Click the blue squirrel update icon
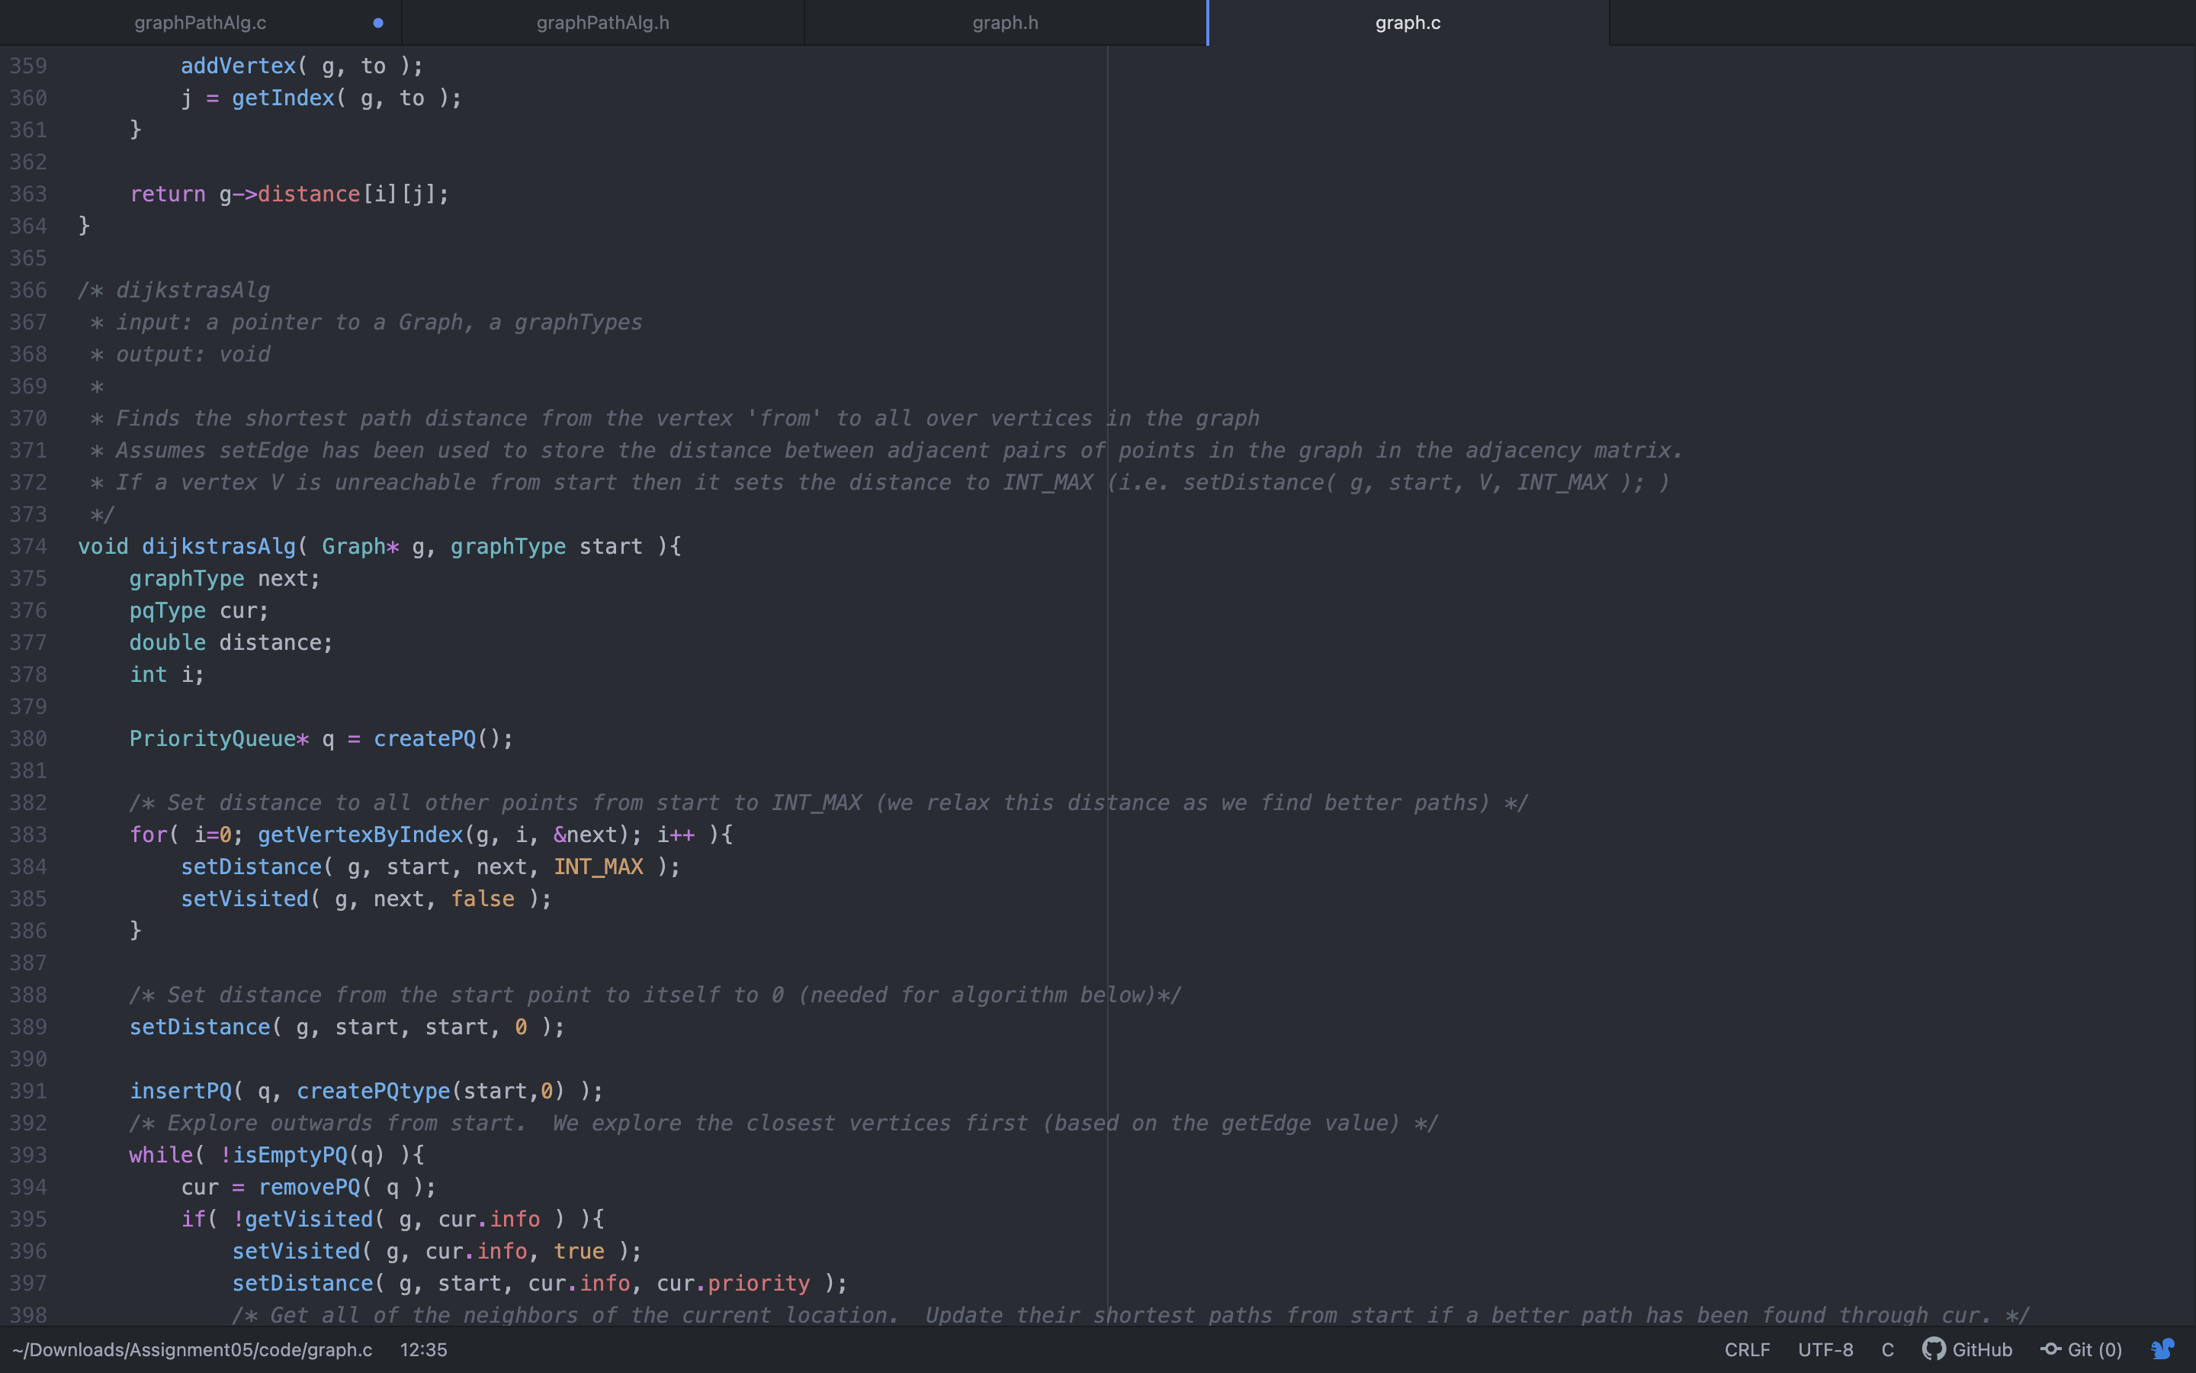2196x1373 pixels. pyautogui.click(x=2163, y=1349)
